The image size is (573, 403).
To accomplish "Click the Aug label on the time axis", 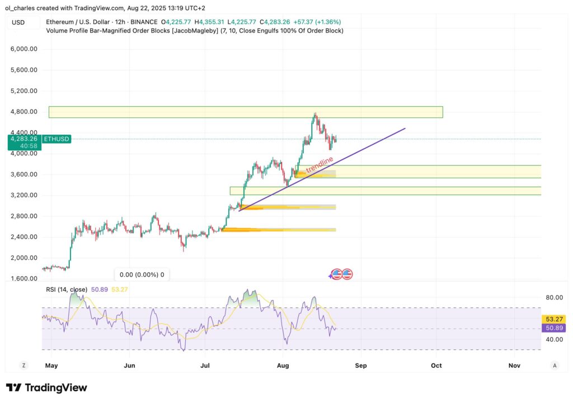I will [283, 365].
